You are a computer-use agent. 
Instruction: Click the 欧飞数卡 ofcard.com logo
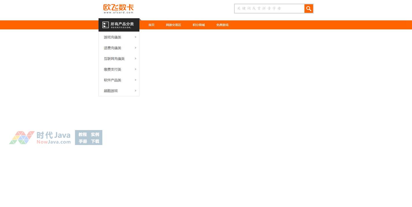pos(119,9)
